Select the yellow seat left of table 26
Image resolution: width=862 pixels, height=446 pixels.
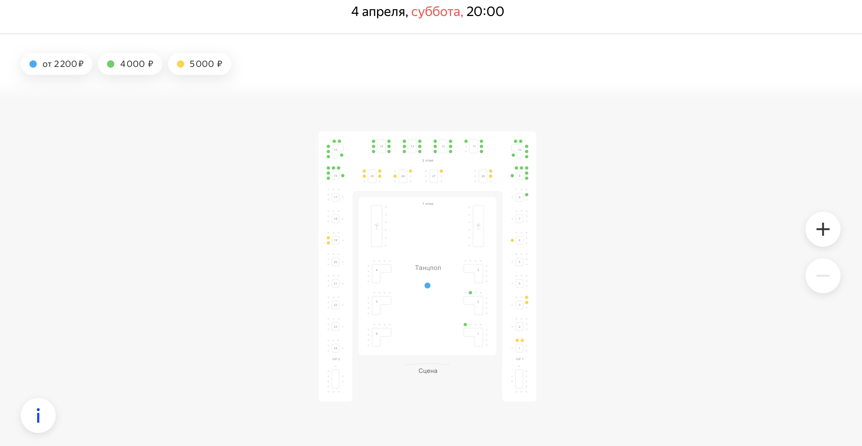[x=395, y=176]
